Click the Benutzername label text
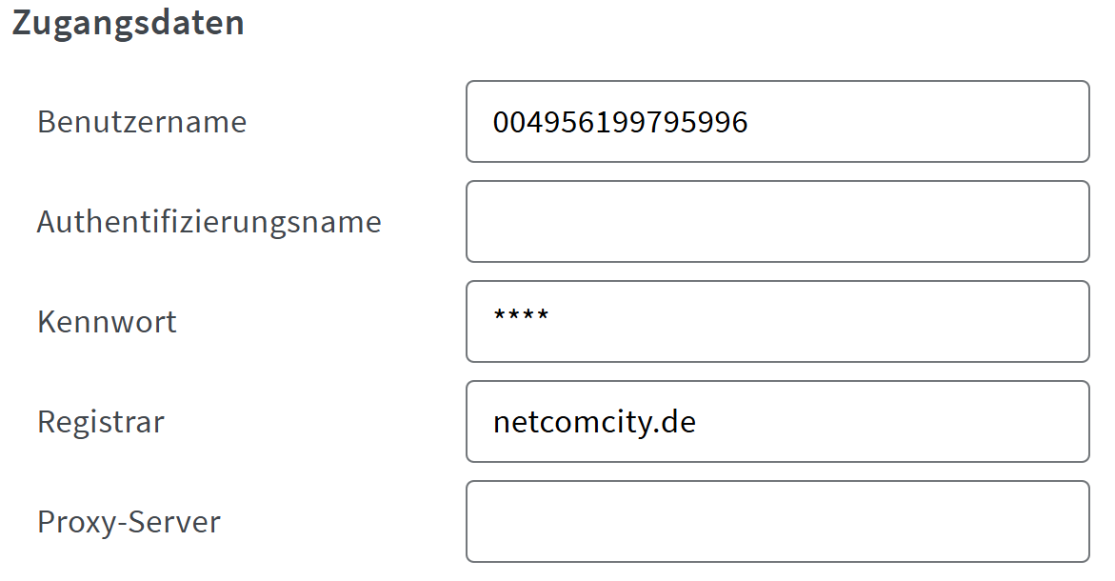Screen dimensions: 1115x581 click(x=142, y=122)
